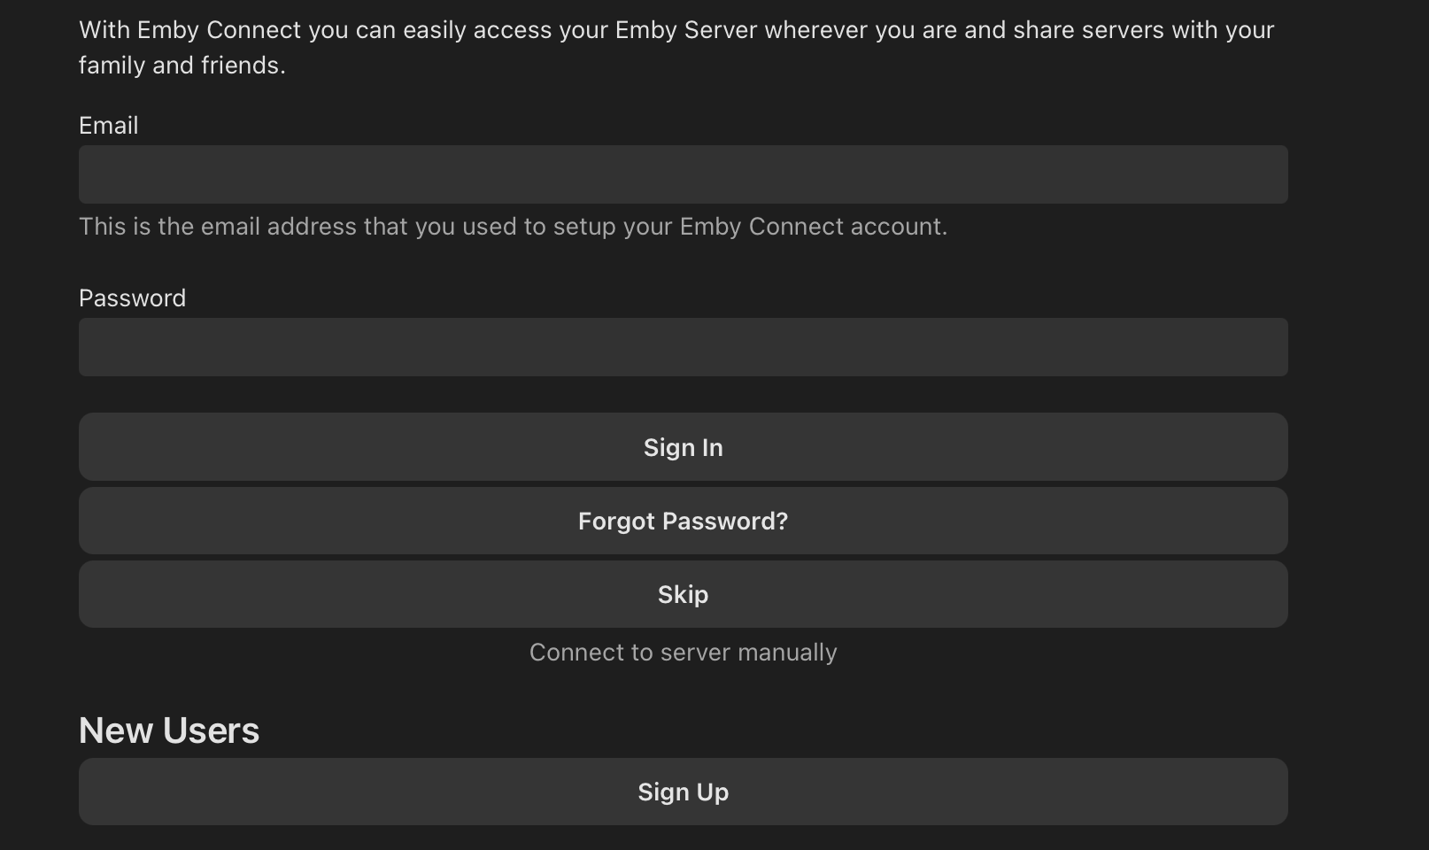Click the Emby Connect intro paragraph
Screen dimensions: 1429x850
point(676,47)
